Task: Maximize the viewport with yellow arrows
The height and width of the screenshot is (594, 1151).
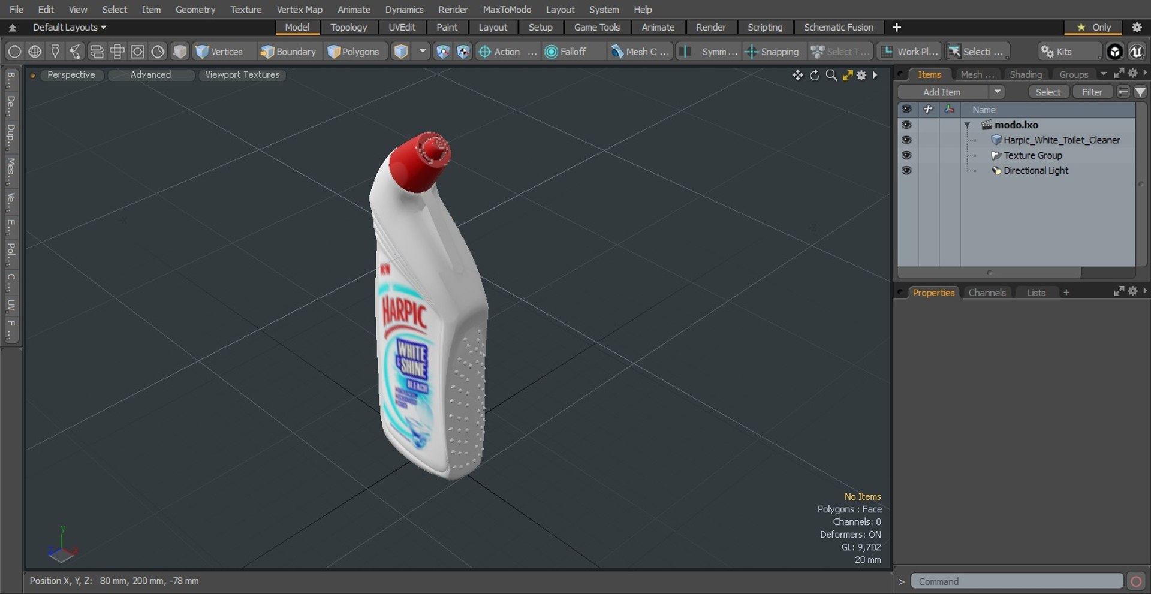Action: click(x=847, y=75)
